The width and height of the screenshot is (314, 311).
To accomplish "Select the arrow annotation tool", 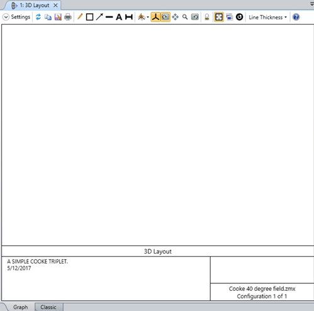I will point(99,17).
